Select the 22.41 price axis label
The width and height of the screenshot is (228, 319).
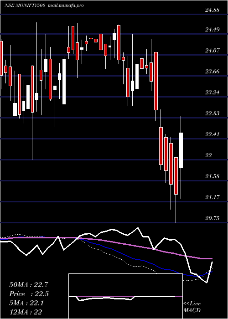(x=212, y=134)
